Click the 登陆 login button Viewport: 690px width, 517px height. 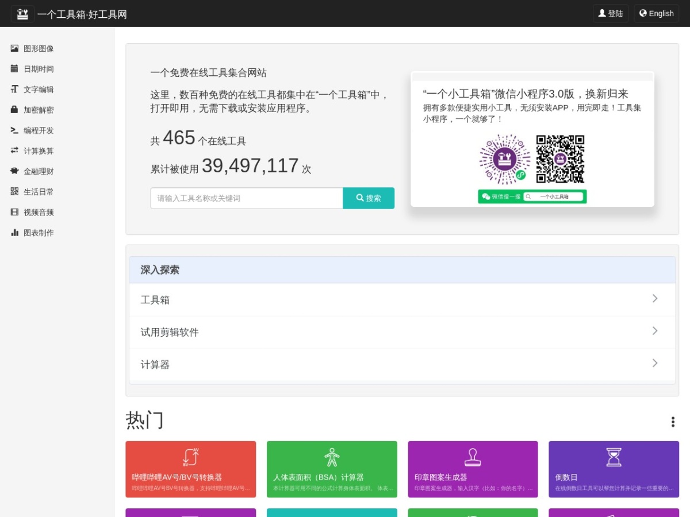(x=611, y=13)
